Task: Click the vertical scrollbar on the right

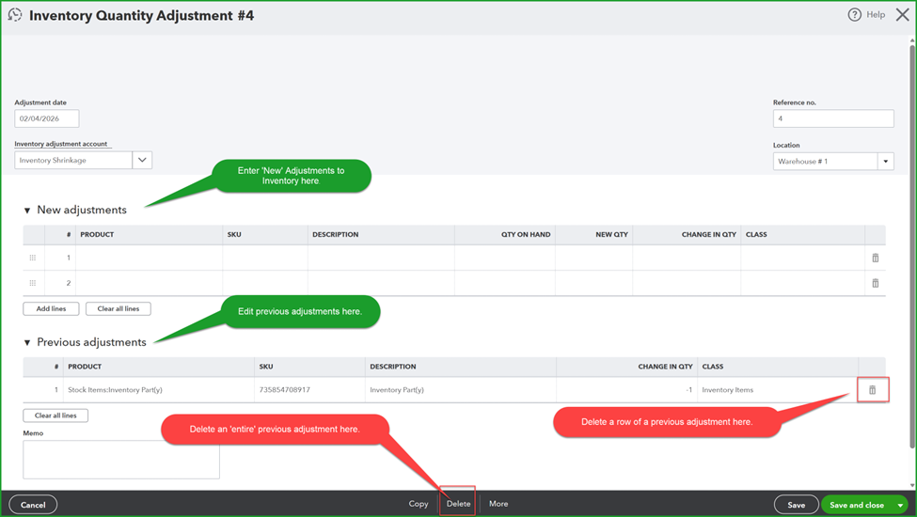Action: pos(911,245)
